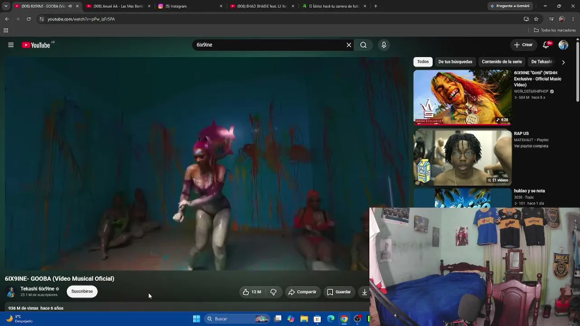
Task: Click the taskbar Buscar search box
Action: click(x=237, y=319)
